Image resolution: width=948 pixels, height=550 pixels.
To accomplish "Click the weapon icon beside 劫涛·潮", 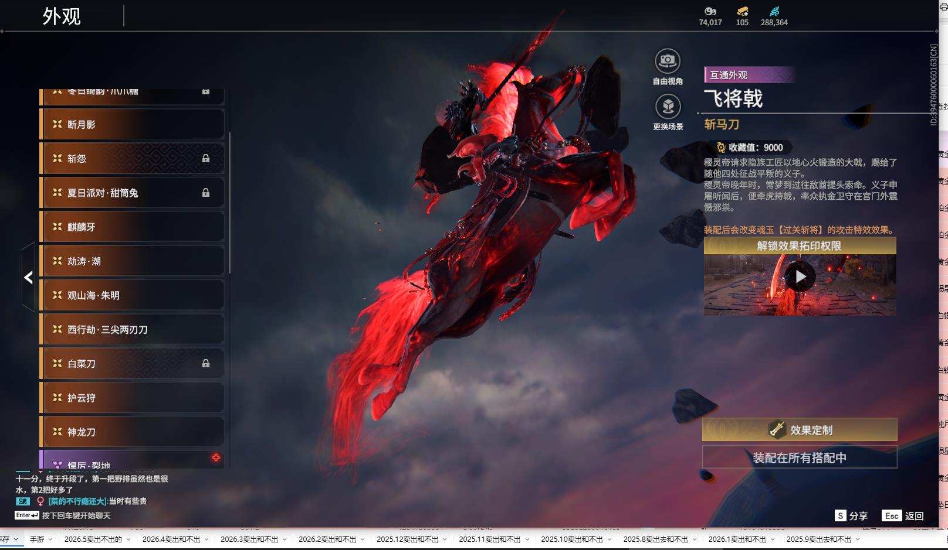I will tap(57, 261).
